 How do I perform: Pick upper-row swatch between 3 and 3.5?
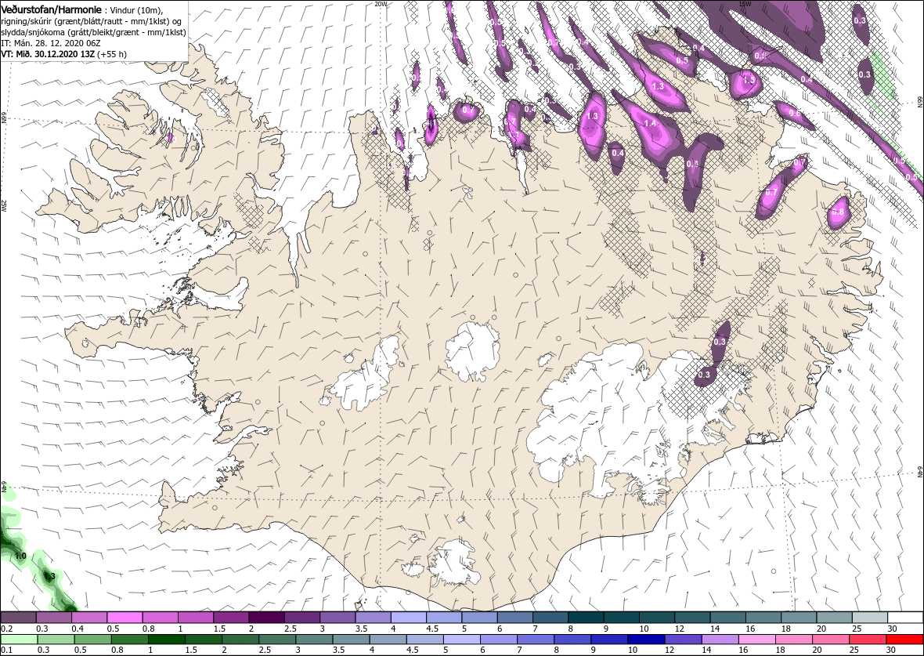point(337,618)
